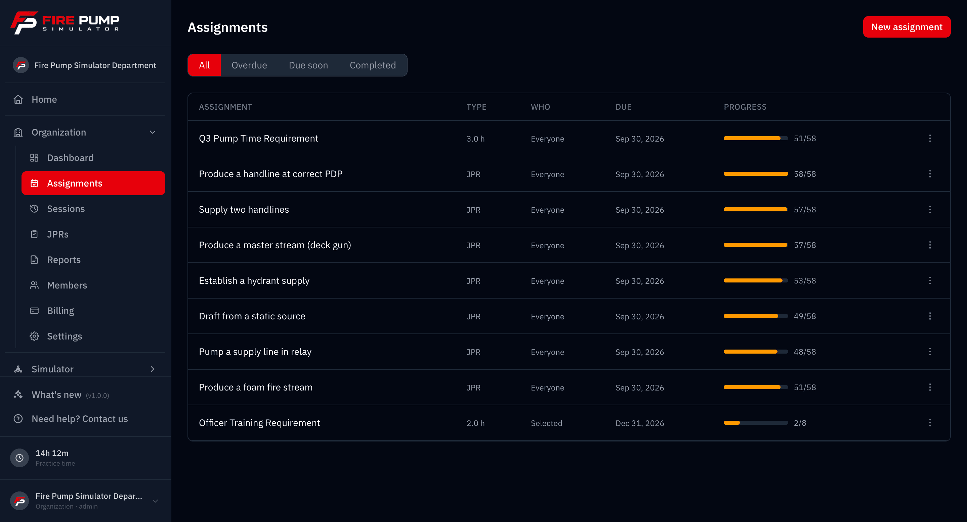Click the New assignment button
This screenshot has width=967, height=522.
(x=907, y=27)
